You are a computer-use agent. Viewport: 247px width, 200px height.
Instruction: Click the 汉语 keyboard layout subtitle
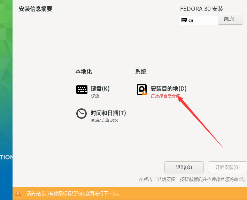95,96
